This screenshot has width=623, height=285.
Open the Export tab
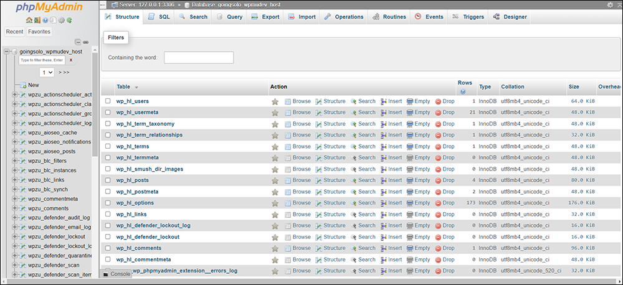[x=265, y=17]
